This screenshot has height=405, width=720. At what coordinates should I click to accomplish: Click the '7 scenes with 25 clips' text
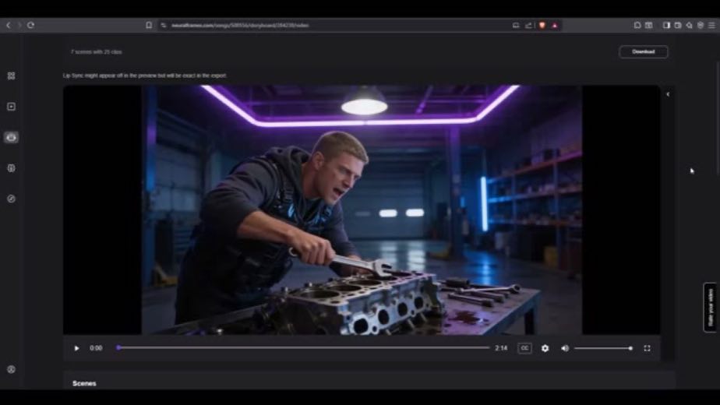tap(97, 52)
